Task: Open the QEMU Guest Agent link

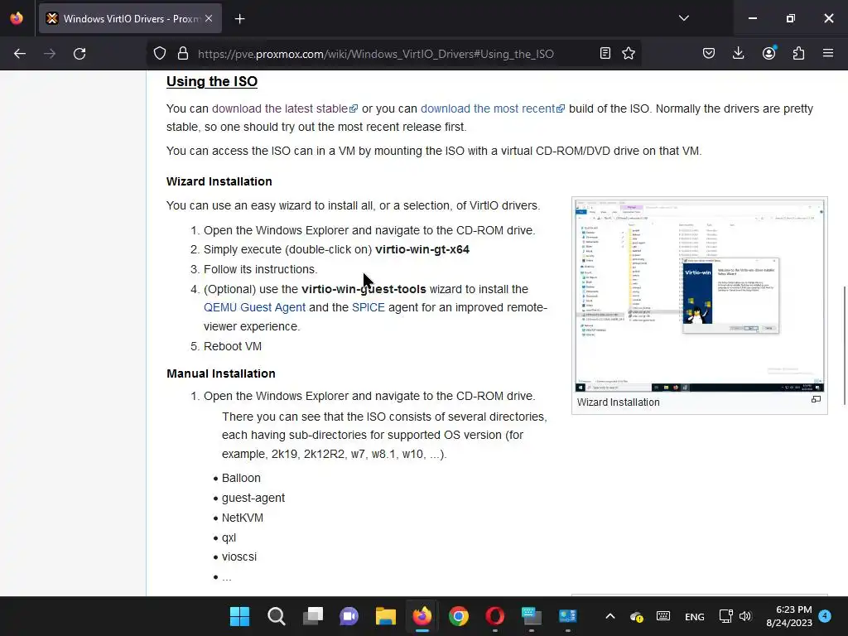Action: (255, 307)
